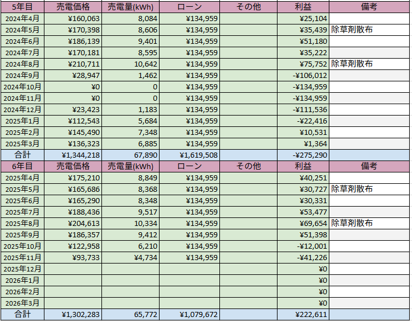
Task: Select the ¥4,734 sales volume cell
Action: (x=130, y=257)
